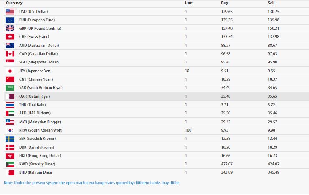This screenshot has height=195, width=309.
Task: Click the Swedish flag icon
Action: (10, 138)
